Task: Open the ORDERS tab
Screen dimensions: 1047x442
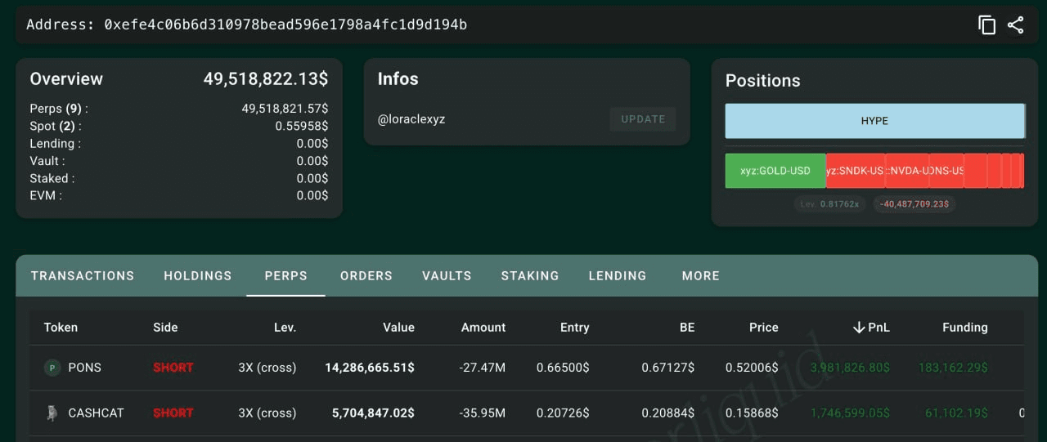Action: [x=366, y=276]
